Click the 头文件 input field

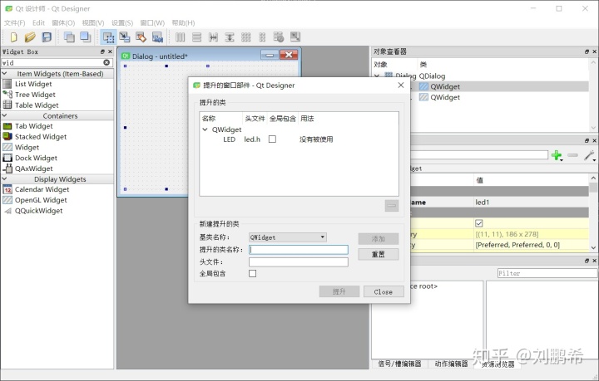coord(299,261)
